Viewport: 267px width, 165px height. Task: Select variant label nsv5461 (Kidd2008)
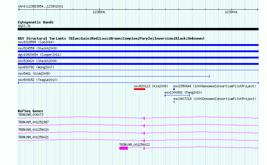coord(34,73)
